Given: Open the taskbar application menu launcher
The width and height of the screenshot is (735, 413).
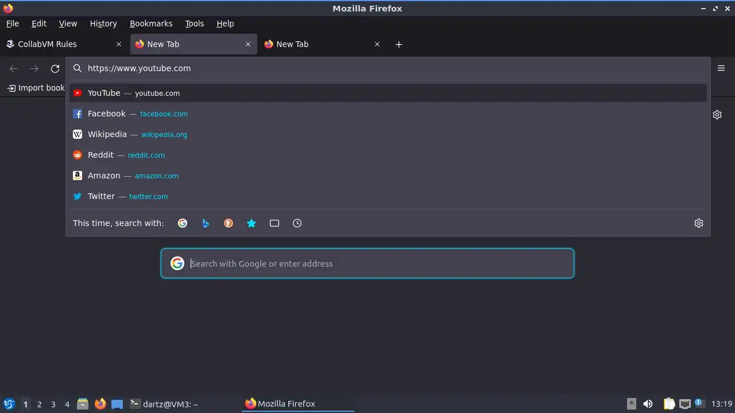Looking at the screenshot, I should pos(9,404).
